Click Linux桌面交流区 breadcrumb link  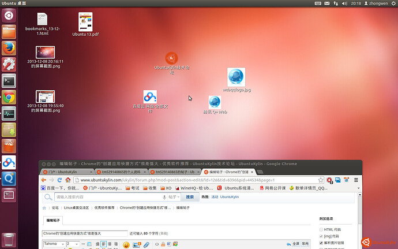point(76,208)
